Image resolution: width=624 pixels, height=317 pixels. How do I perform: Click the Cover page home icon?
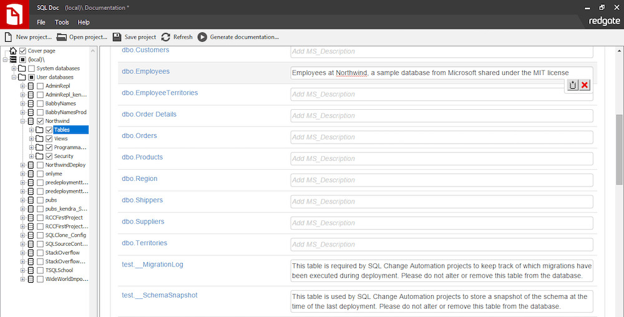click(x=13, y=51)
